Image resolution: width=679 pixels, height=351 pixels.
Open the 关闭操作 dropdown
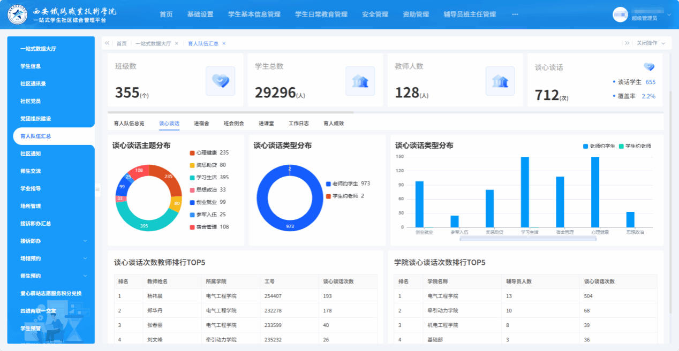coord(650,43)
